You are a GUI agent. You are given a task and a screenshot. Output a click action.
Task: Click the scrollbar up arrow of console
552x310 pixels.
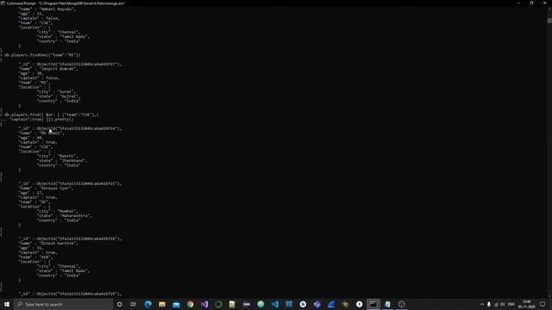pyautogui.click(x=549, y=9)
